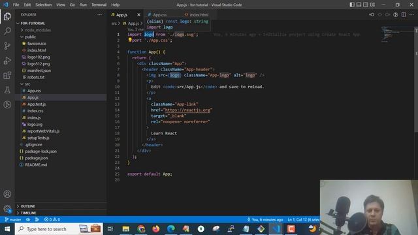The image size is (418, 235).
Task: Open robots.txt file
Action: tap(61, 77)
